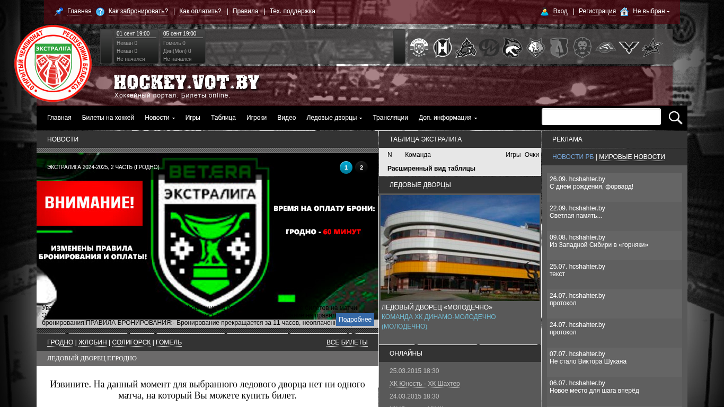Click the lion head team logo
The width and height of the screenshot is (724, 407).
click(x=582, y=48)
